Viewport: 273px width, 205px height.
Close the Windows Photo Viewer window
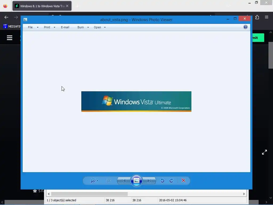coord(245,18)
